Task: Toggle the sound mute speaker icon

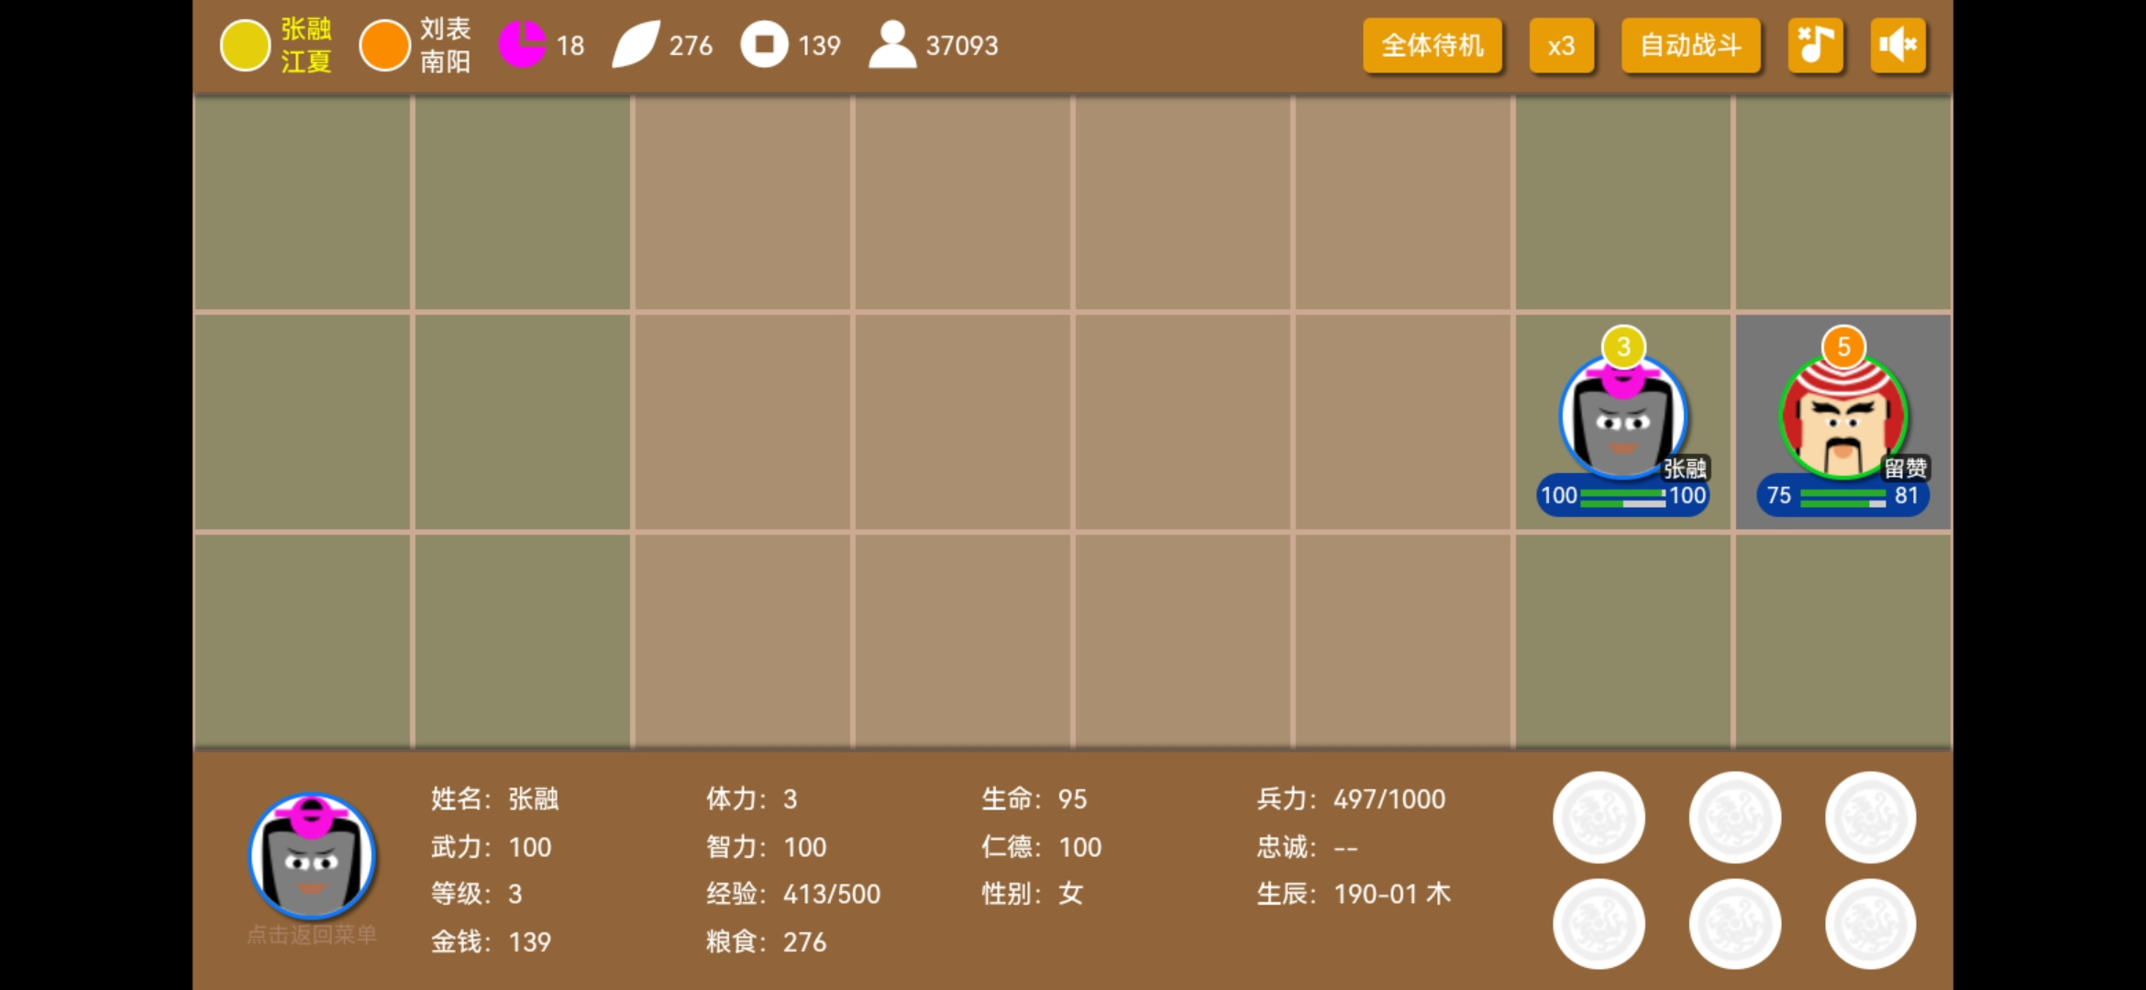Action: (1897, 45)
